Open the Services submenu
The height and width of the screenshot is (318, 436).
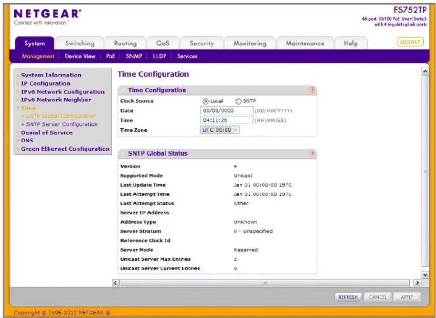(x=187, y=56)
